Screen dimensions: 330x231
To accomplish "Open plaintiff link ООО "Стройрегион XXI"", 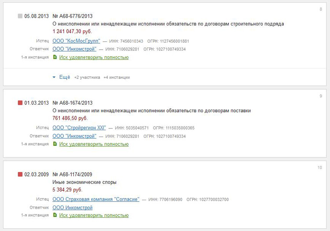I will (79, 128).
